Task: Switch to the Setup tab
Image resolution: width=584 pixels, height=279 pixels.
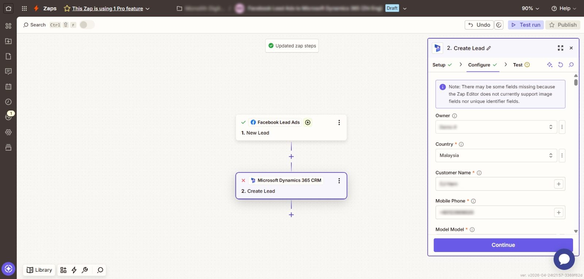Action: (x=442, y=65)
